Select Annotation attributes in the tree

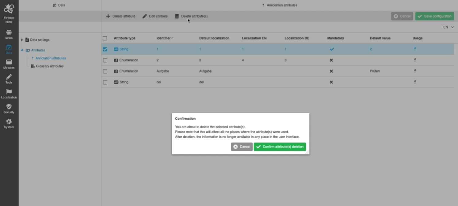coord(51,58)
